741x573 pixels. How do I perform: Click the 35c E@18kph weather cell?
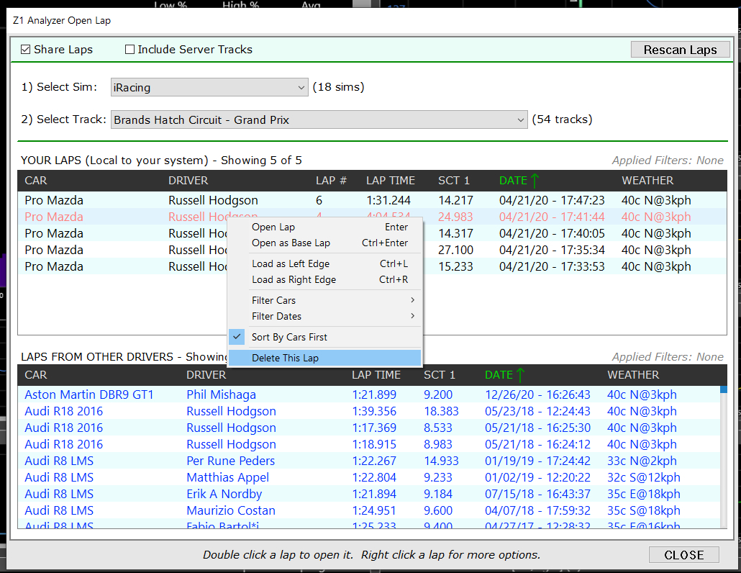point(643,494)
